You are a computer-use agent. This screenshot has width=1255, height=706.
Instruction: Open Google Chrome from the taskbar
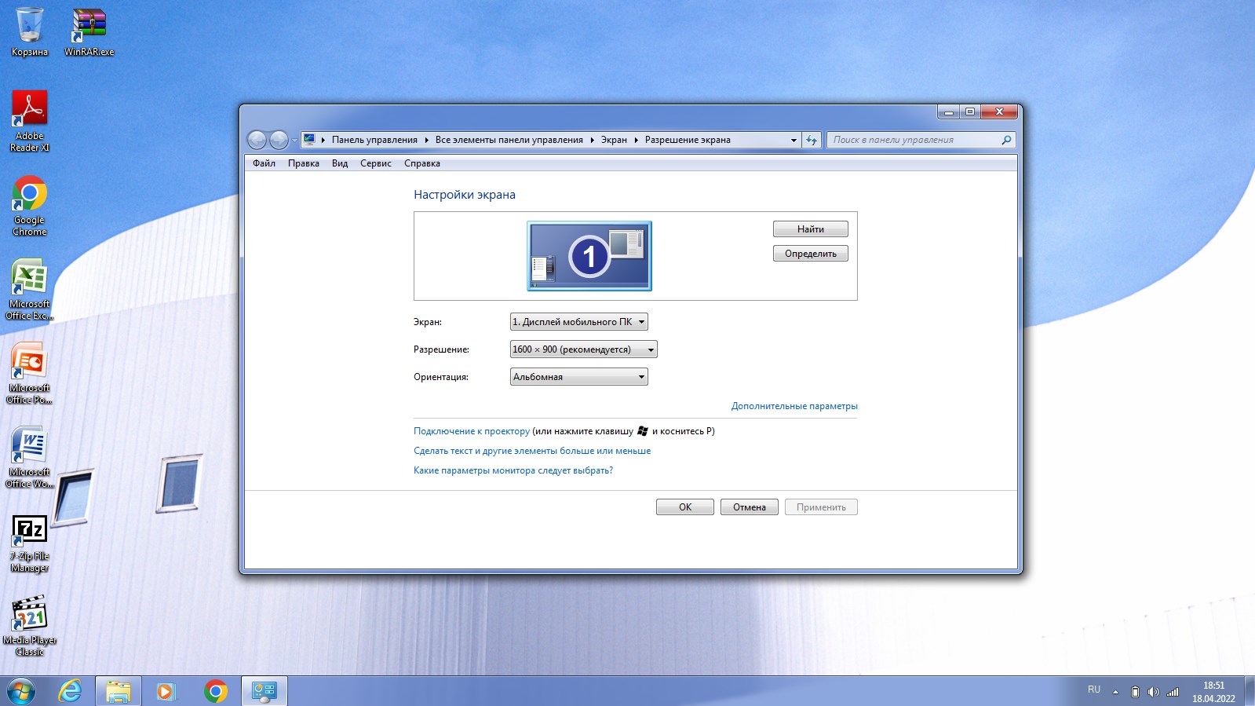[215, 691]
